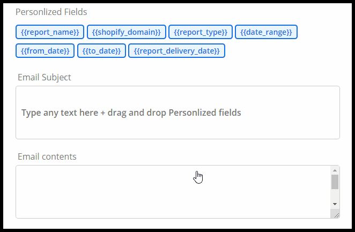Image resolution: width=355 pixels, height=232 pixels.
Task: Click the "Type any text here" placeholder text
Action: tap(59, 113)
